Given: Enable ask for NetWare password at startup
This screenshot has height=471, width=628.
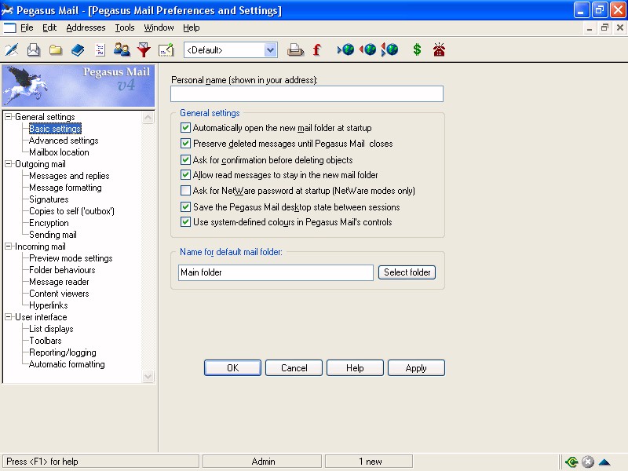Looking at the screenshot, I should [x=185, y=191].
